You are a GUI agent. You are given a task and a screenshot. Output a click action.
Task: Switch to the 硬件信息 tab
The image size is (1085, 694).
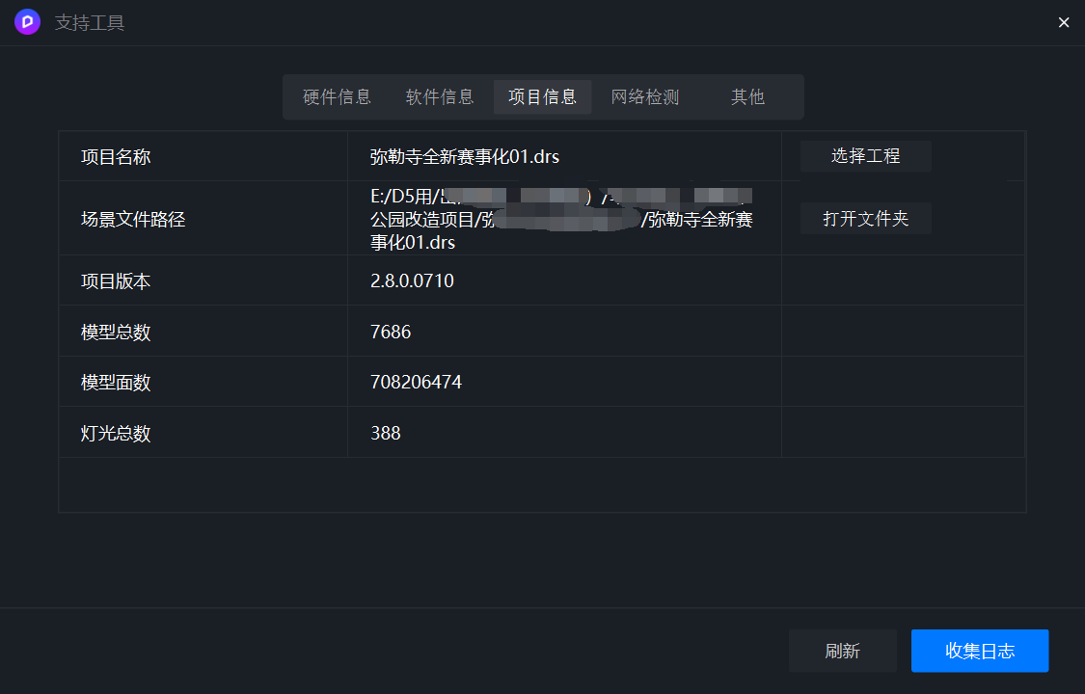(337, 96)
